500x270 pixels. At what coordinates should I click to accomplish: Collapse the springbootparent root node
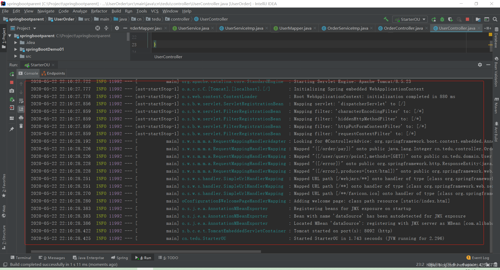(10, 36)
